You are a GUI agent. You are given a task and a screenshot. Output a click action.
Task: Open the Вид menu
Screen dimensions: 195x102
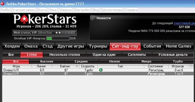click(x=96, y=10)
